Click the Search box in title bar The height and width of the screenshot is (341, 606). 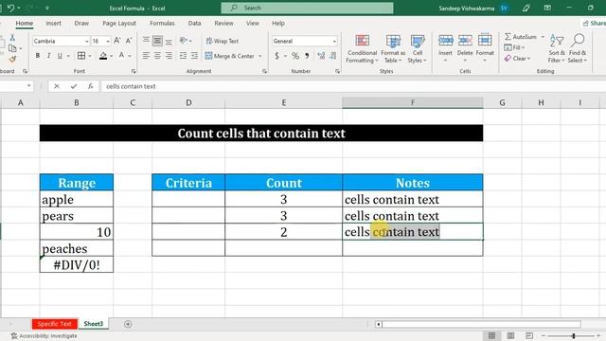tap(307, 8)
